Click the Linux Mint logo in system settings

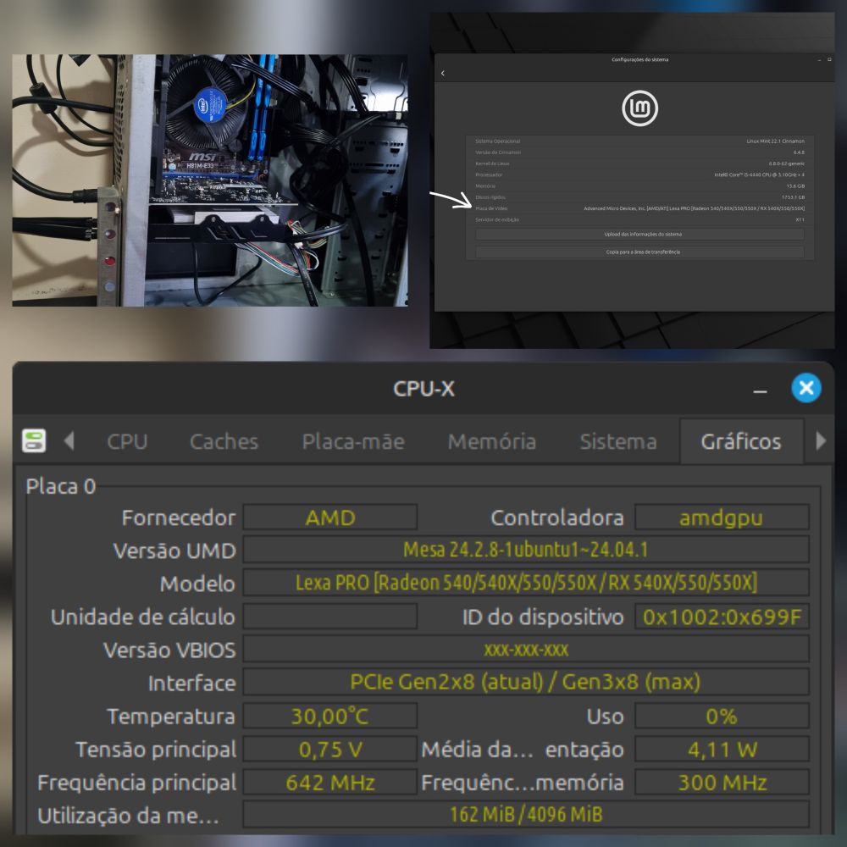tap(639, 108)
